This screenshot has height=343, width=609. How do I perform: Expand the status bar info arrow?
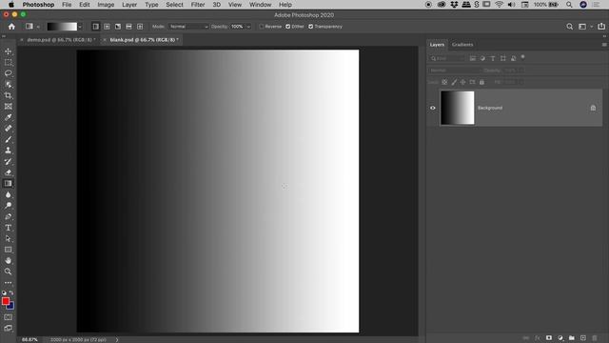coord(117,339)
